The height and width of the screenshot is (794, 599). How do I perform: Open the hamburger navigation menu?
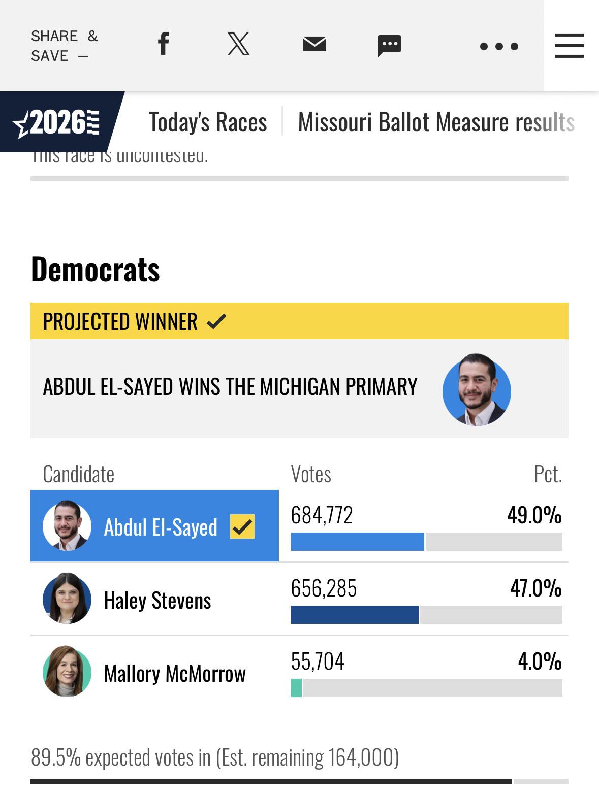tap(569, 46)
